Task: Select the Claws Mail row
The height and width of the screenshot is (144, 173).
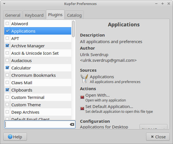Action: click(38, 83)
